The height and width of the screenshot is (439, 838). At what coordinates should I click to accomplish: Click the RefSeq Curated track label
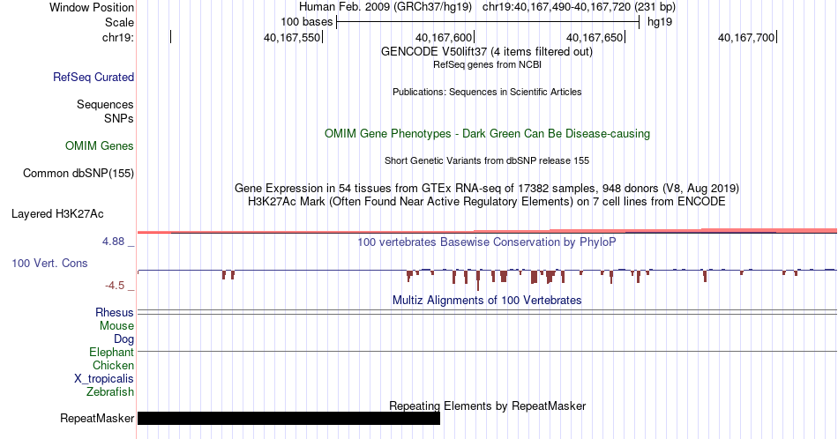94,77
